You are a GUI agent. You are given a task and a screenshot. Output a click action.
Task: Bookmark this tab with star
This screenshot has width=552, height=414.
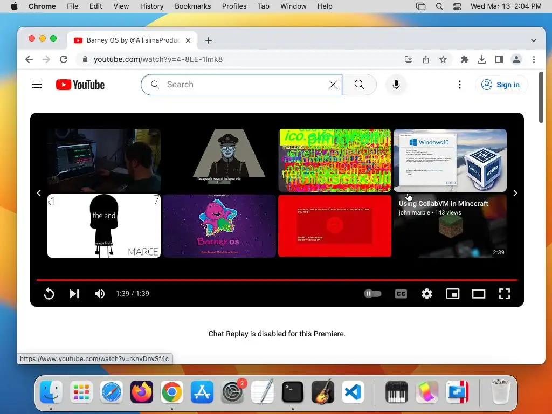tap(443, 59)
